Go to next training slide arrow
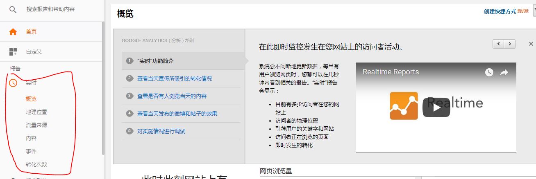The height and width of the screenshot is (179, 536). pyautogui.click(x=510, y=44)
